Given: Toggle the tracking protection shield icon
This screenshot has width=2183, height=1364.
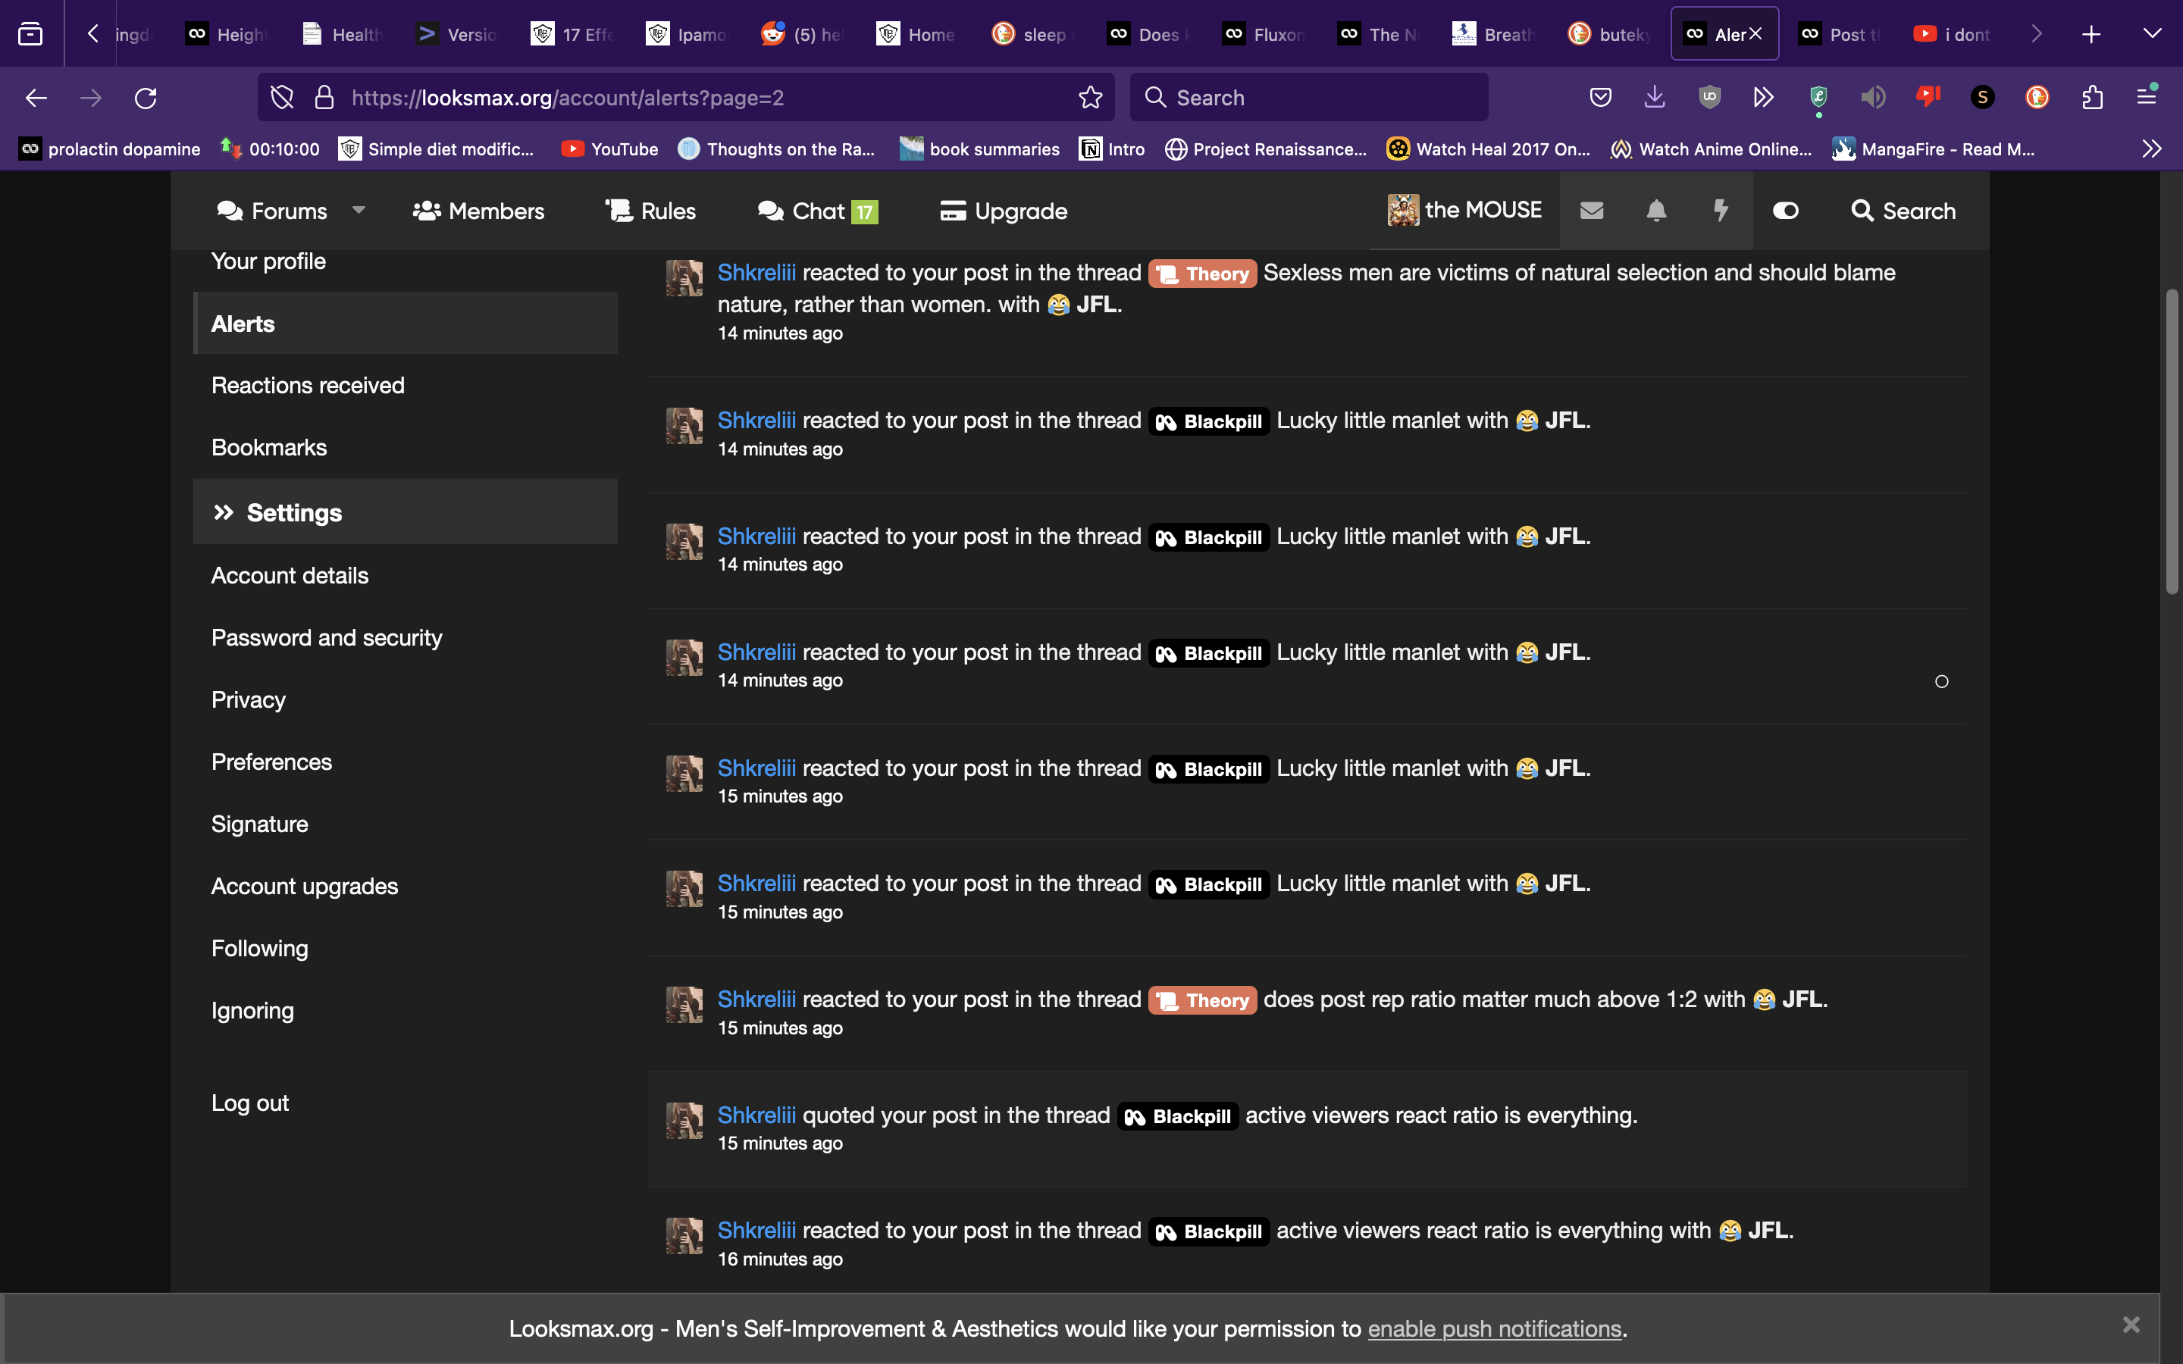Looking at the screenshot, I should [x=282, y=98].
